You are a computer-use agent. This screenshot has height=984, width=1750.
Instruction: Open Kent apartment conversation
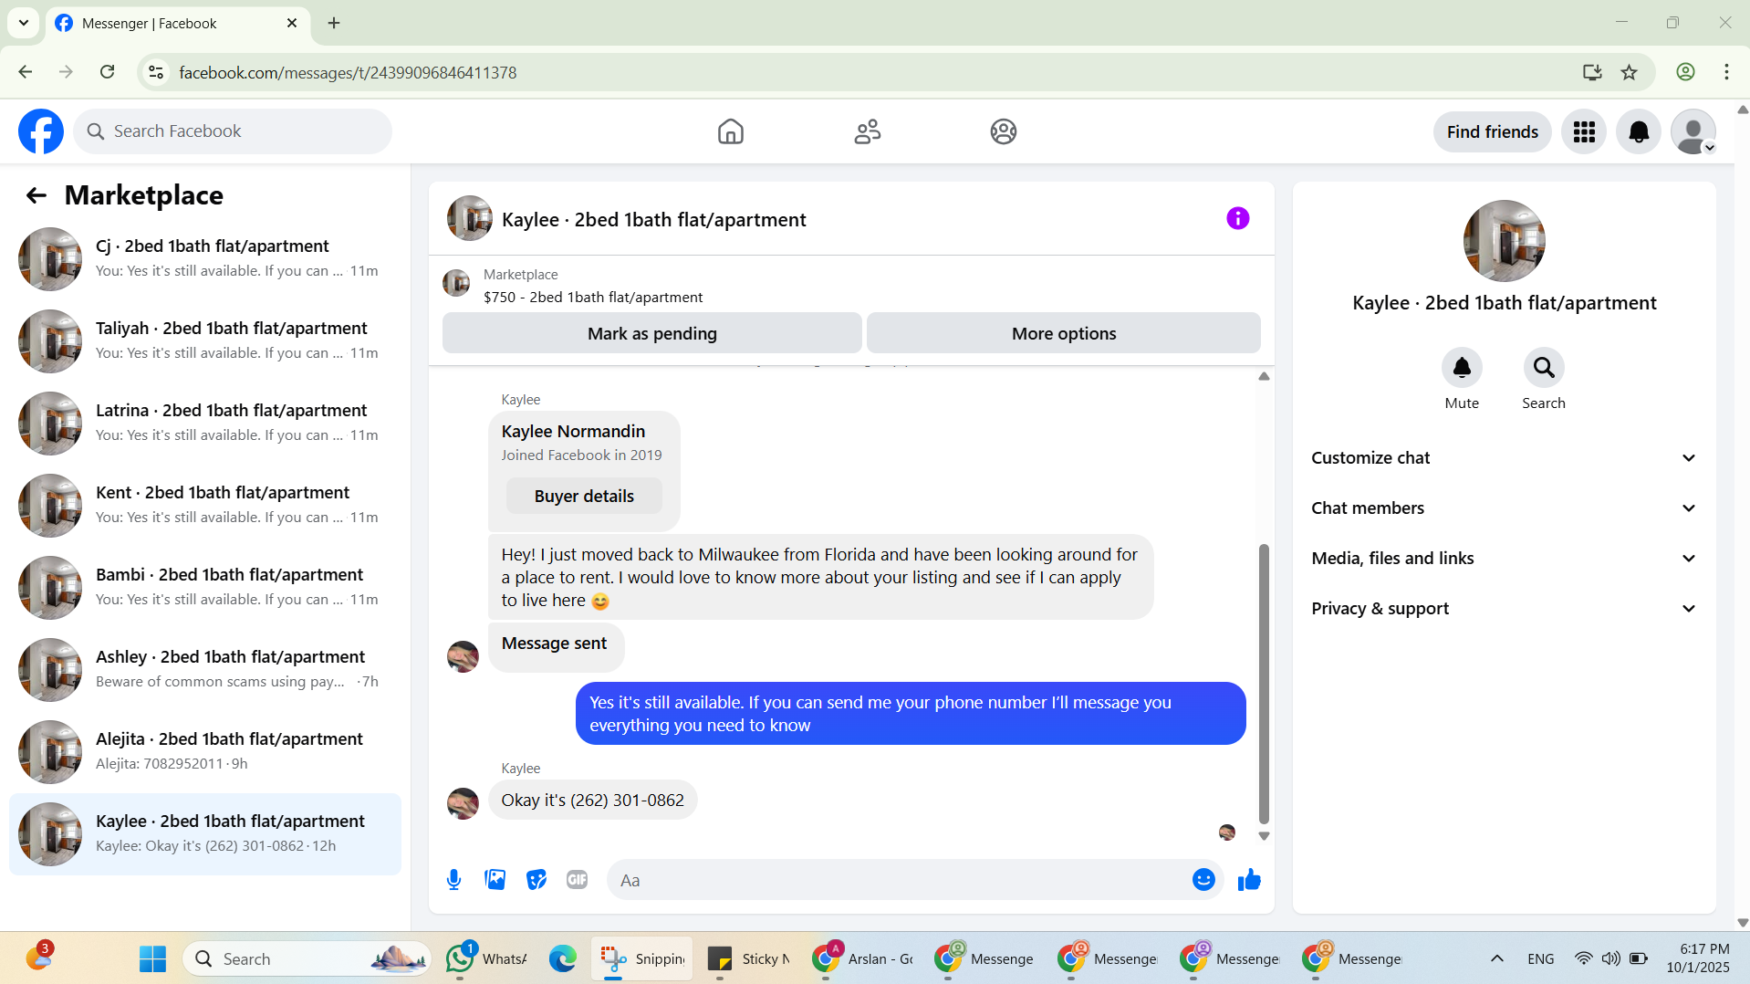(x=205, y=506)
